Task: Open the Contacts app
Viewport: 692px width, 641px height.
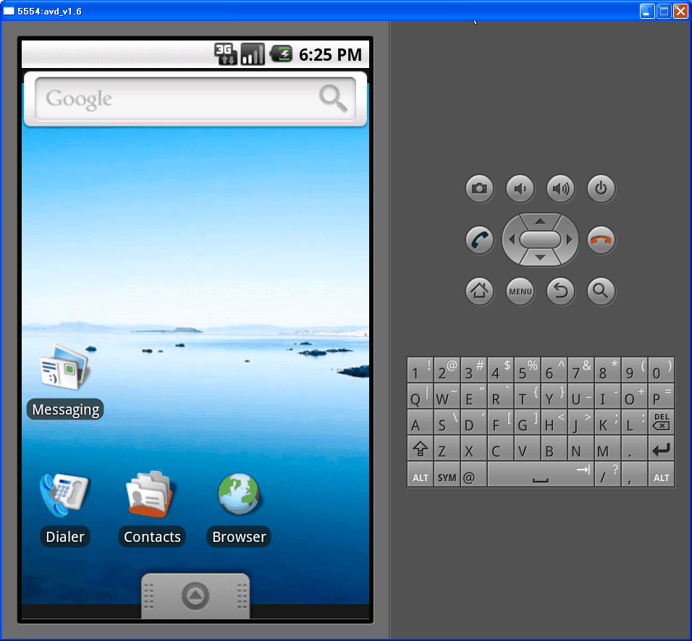Action: coord(151,494)
